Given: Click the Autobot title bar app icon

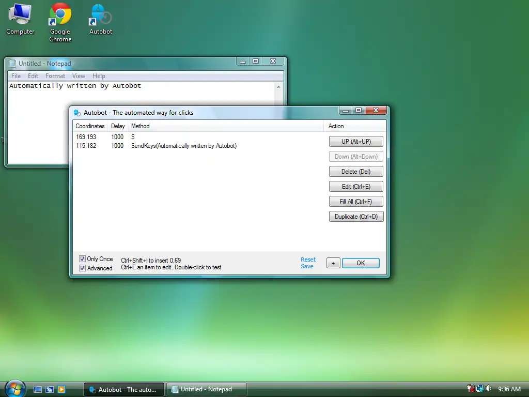Looking at the screenshot, I should click(77, 113).
